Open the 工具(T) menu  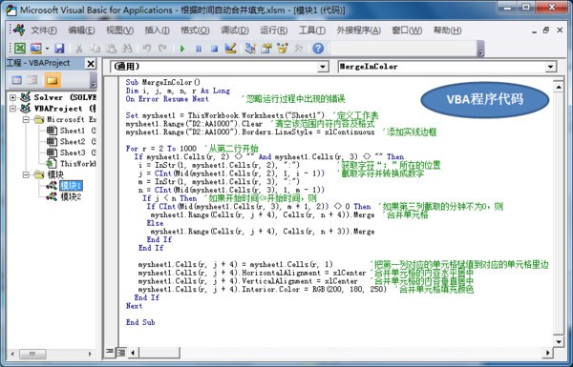tap(312, 31)
